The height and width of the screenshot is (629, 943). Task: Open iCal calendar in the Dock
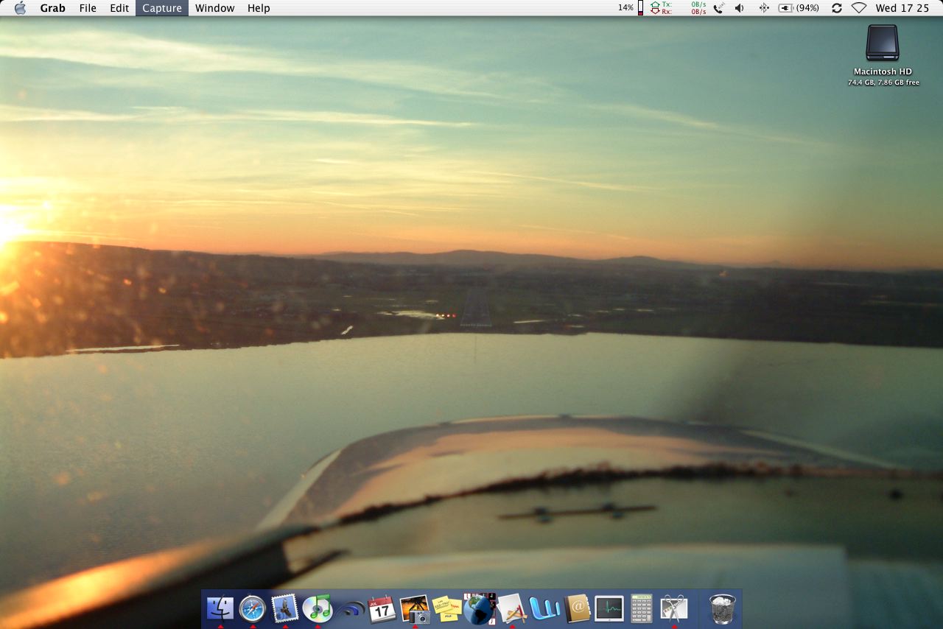[382, 609]
